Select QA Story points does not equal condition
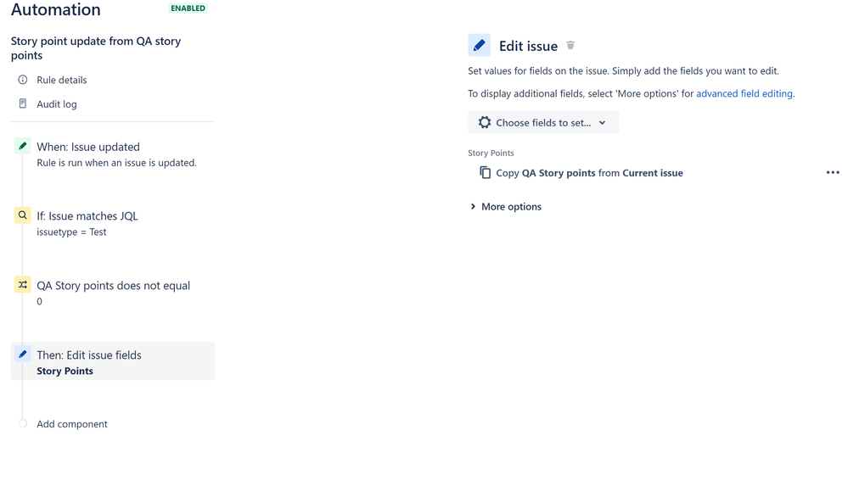The height and width of the screenshot is (486, 848). (113, 292)
